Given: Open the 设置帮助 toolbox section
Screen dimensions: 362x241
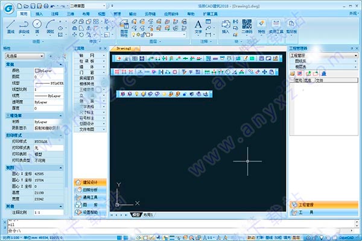Looking at the screenshot, I should click(91, 213).
